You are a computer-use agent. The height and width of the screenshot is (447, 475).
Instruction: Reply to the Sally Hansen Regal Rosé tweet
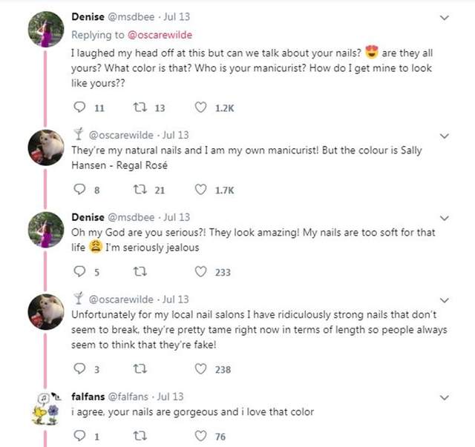(81, 191)
